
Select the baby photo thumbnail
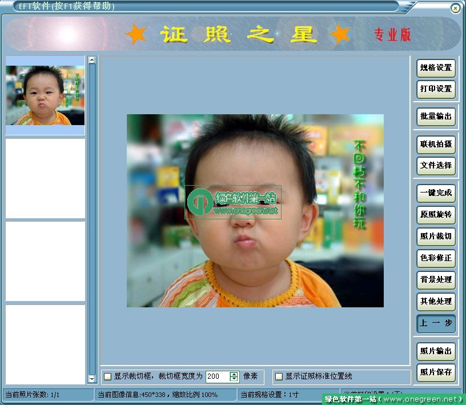click(x=45, y=95)
